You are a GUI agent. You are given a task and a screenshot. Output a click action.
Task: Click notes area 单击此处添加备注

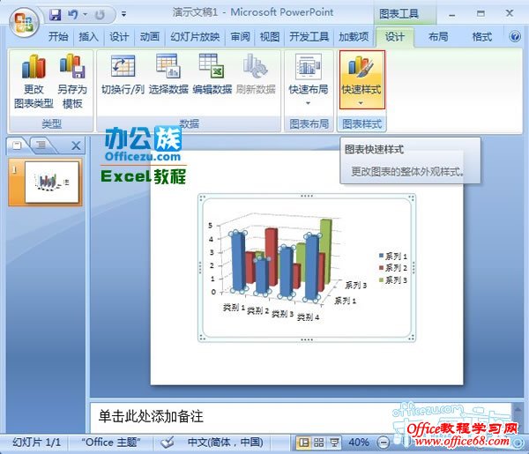tap(151, 417)
